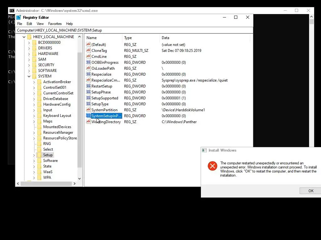Click the tree pane horizontal scrollbar
This screenshot has width=321, height=240.
pyautogui.click(x=46, y=183)
